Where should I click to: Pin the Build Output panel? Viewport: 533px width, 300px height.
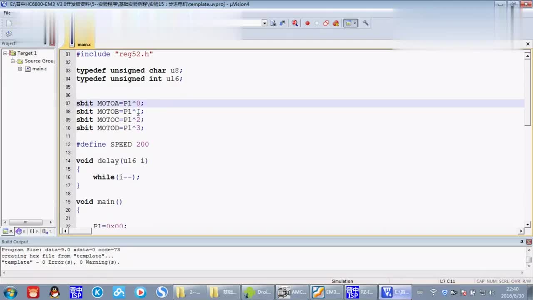point(522,242)
